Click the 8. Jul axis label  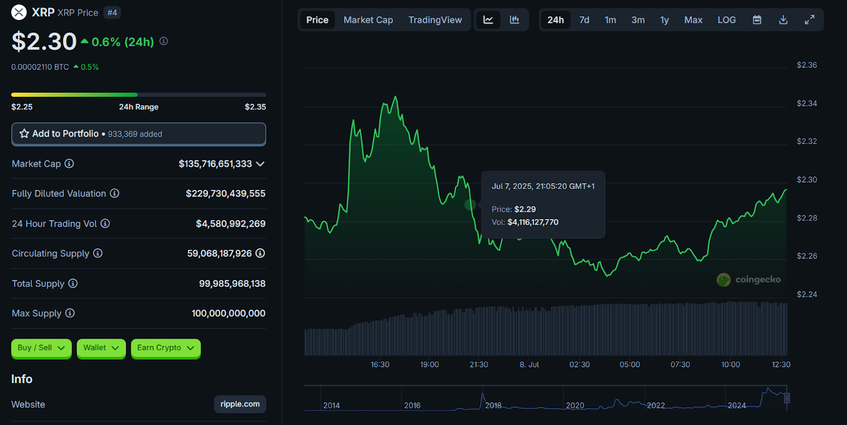(x=529, y=365)
